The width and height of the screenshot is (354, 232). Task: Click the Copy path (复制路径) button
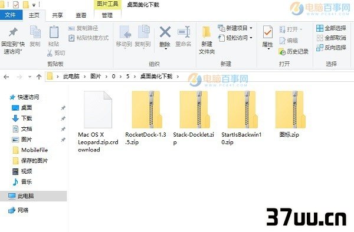pos(83,28)
